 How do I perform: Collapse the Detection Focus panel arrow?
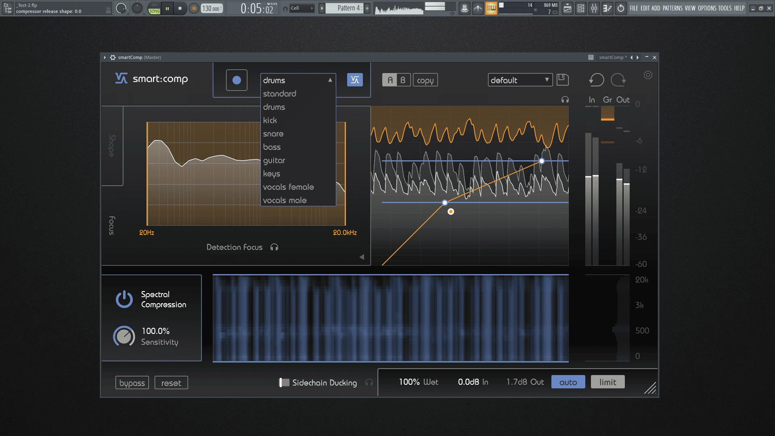[362, 257]
